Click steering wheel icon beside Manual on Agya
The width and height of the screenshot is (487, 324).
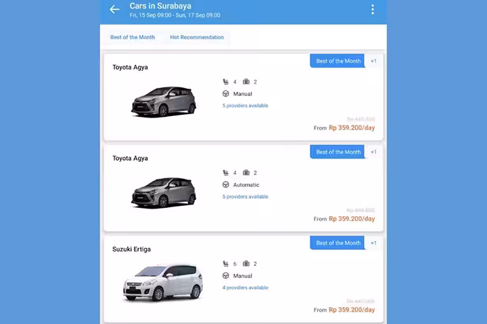(226, 94)
